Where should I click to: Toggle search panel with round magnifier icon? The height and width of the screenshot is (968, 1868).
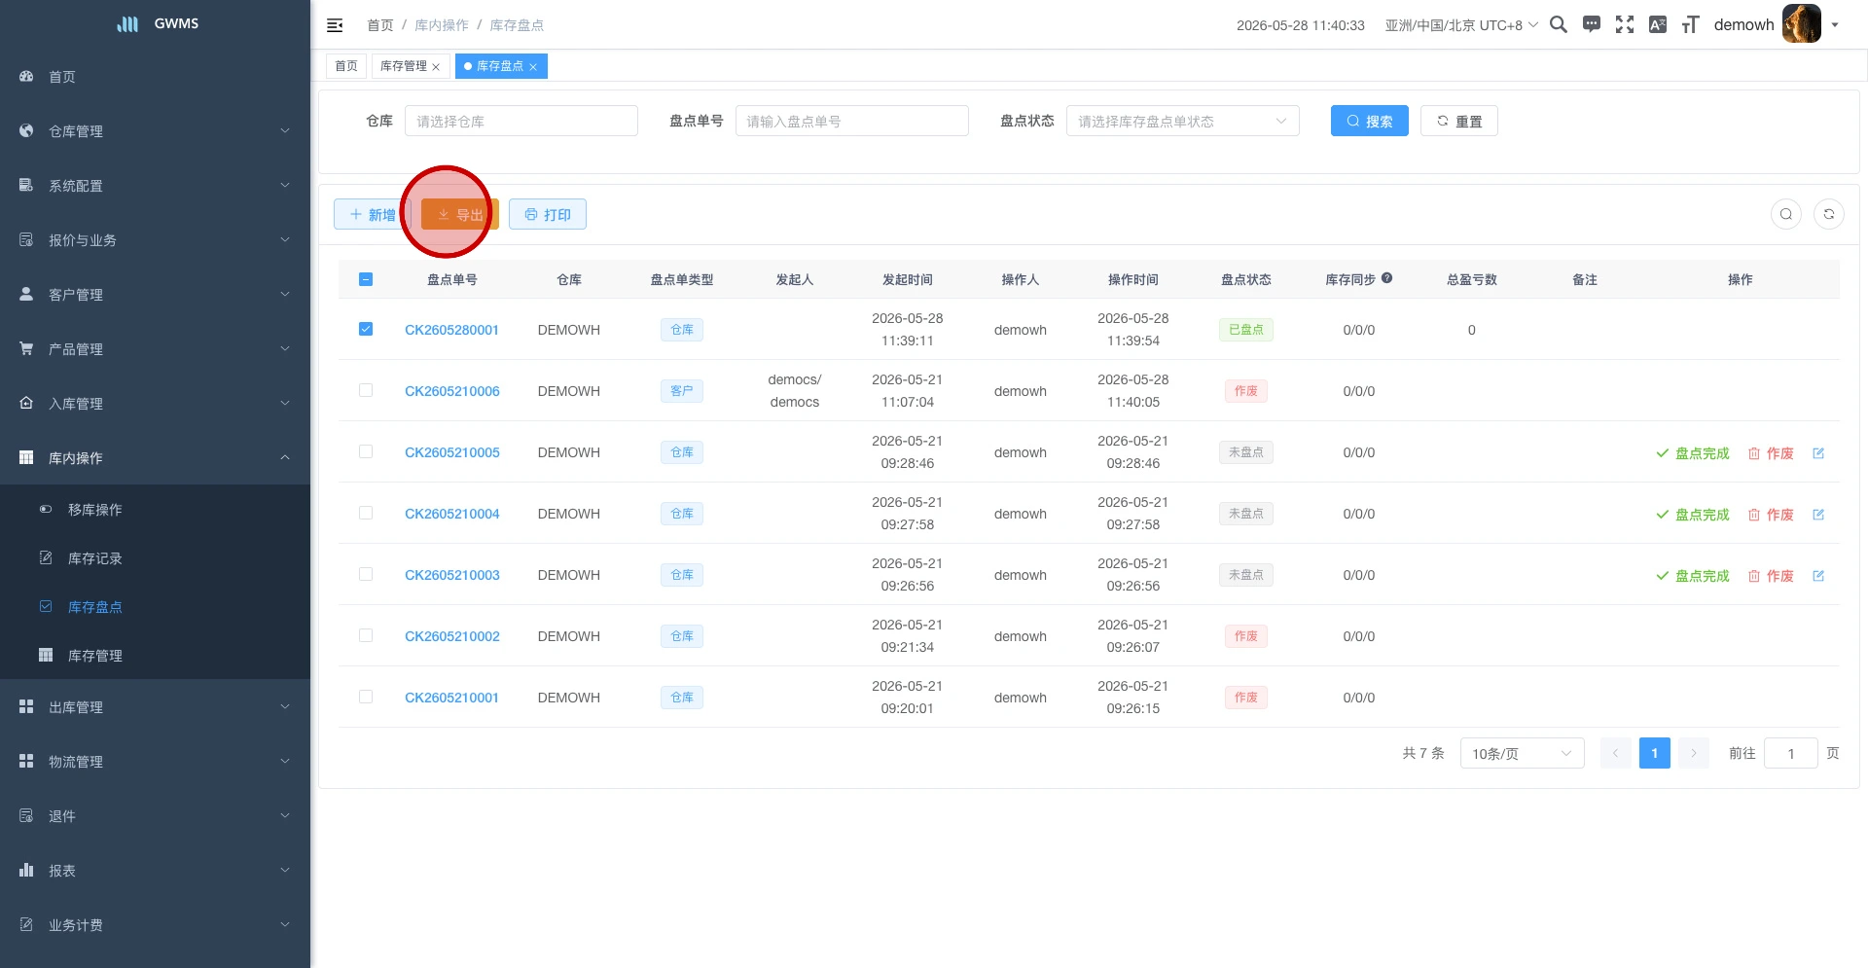point(1786,214)
